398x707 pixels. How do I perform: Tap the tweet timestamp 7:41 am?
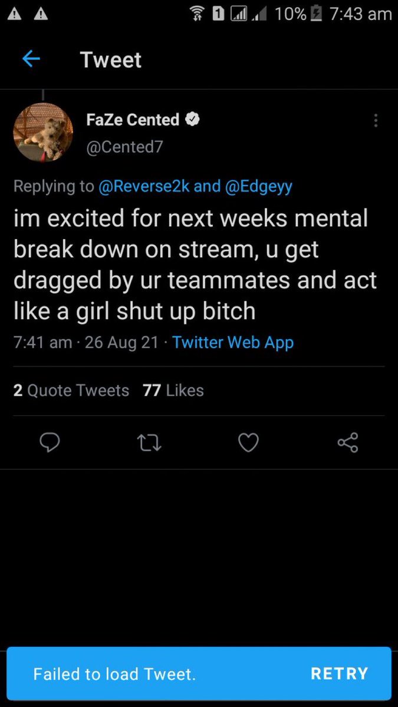pyautogui.click(x=42, y=342)
